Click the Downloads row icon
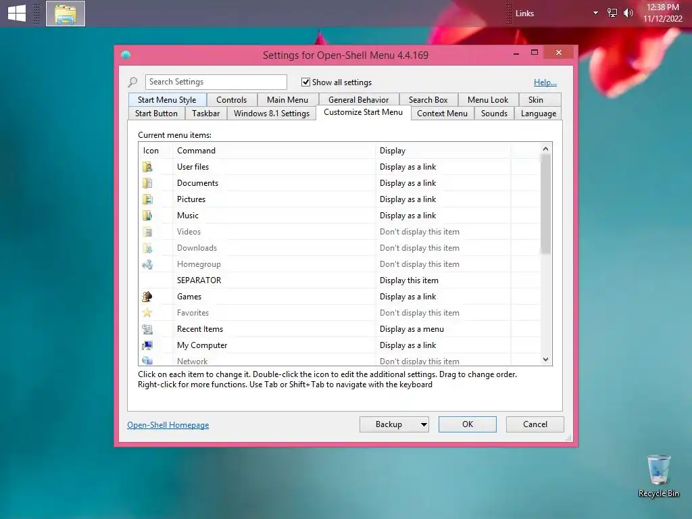Viewport: 692px width, 519px height. [x=147, y=248]
